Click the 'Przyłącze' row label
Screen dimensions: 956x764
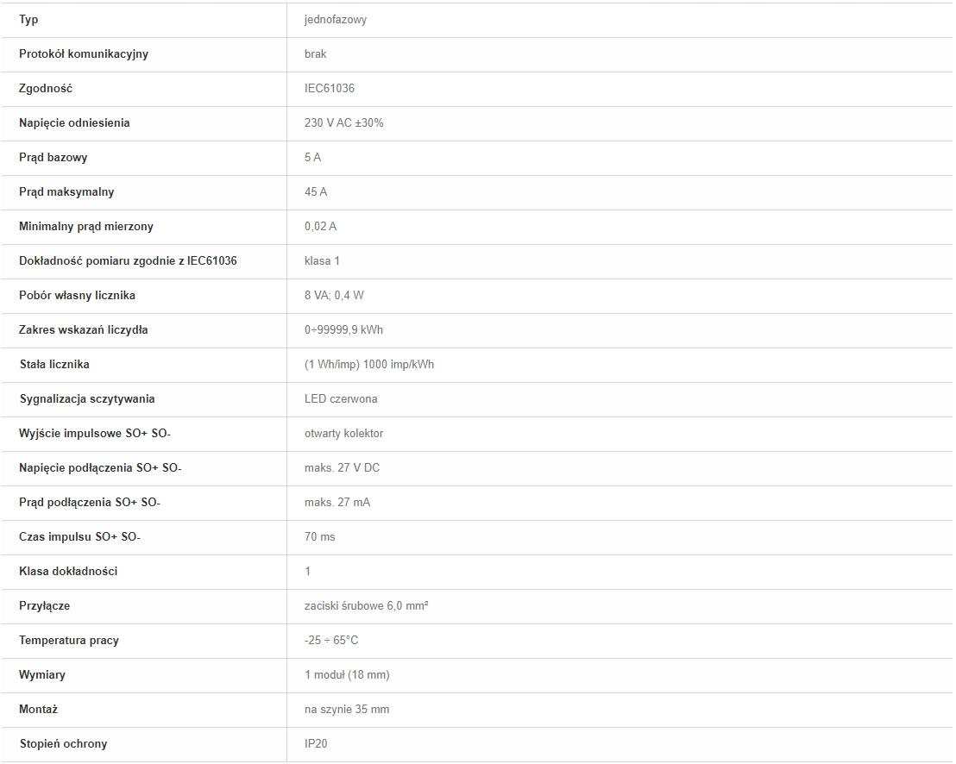tap(45, 606)
